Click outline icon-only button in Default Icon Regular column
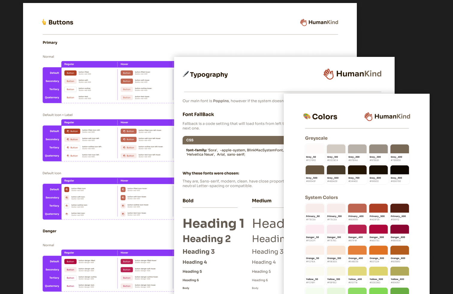453x294 pixels. 67,206
